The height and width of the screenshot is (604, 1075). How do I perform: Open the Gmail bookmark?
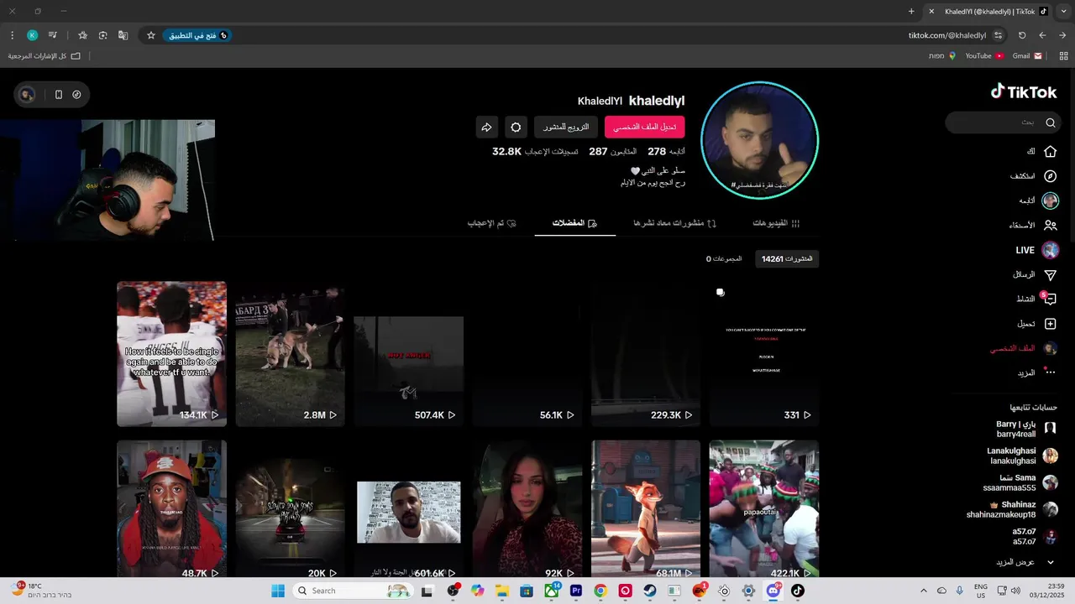pyautogui.click(x=1026, y=55)
